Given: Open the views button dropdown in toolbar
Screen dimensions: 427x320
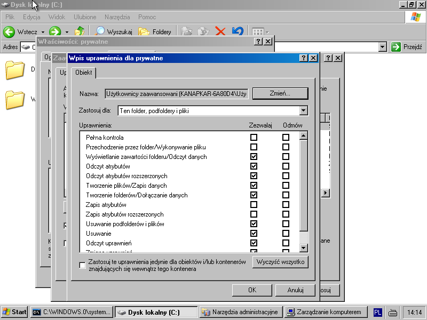Looking at the screenshot, I should coord(267,31).
